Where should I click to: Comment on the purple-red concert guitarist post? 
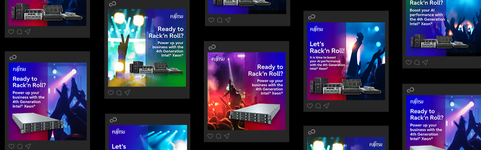click(x=219, y=136)
